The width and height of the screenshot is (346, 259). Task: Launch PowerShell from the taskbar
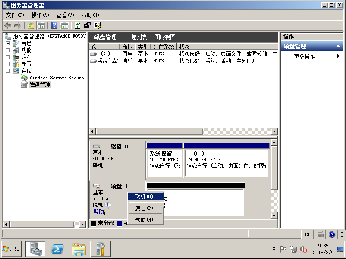pyautogui.click(x=58, y=249)
